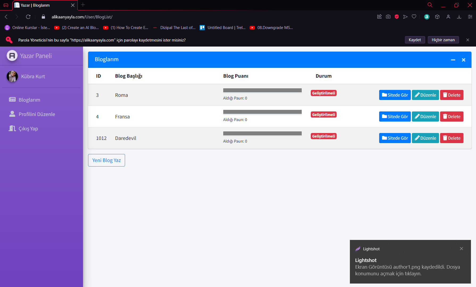This screenshot has width=476, height=287.
Task: Close the Yazar | Bloglarım tab
Action: 73,5
